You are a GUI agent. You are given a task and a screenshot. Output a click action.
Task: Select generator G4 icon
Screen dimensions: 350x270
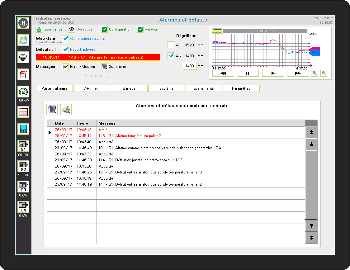click(x=23, y=207)
